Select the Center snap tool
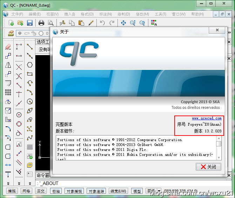The image size is (235, 198). (x=19, y=115)
